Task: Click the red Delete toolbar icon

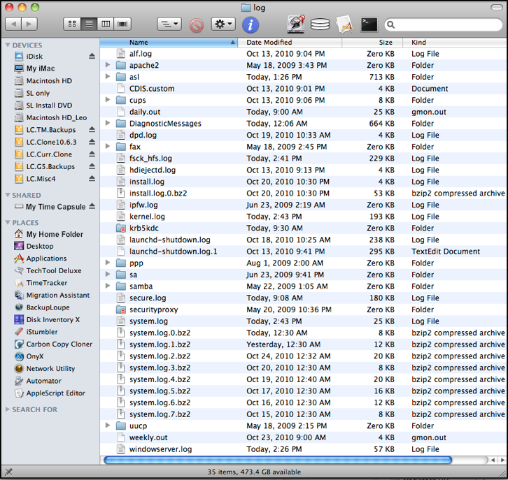Action: click(197, 24)
